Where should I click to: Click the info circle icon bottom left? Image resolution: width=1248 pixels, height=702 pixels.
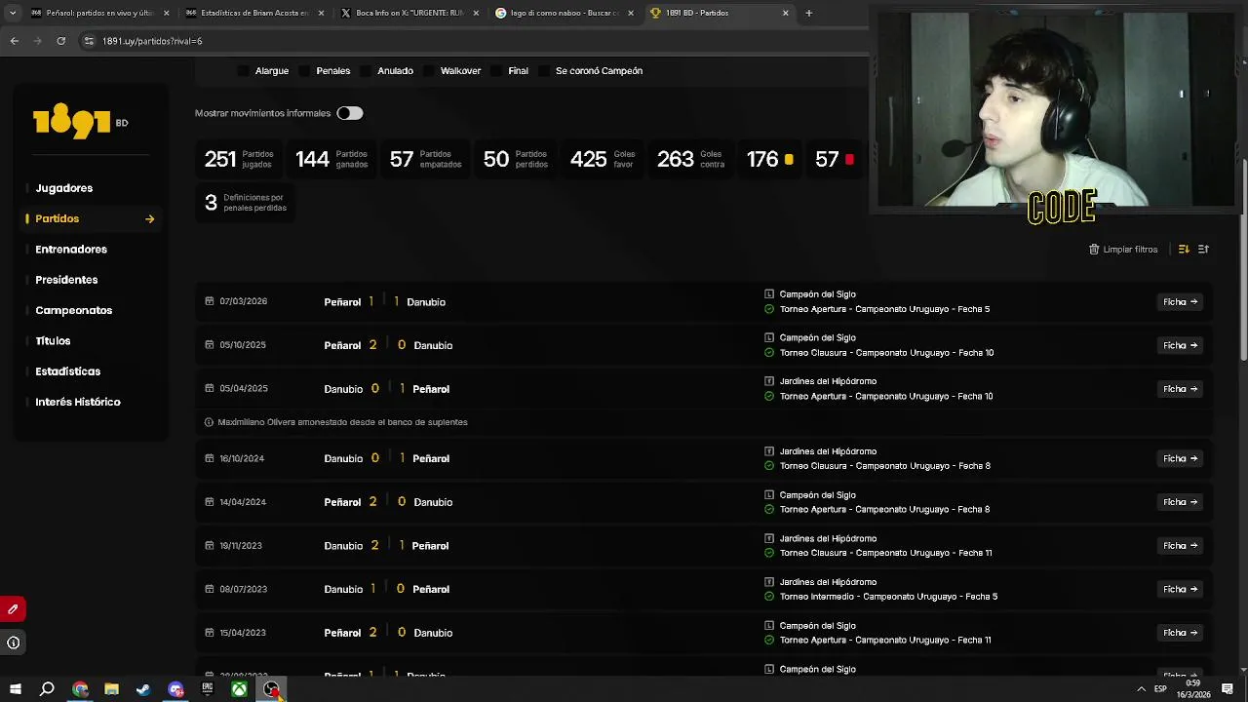pyautogui.click(x=13, y=643)
